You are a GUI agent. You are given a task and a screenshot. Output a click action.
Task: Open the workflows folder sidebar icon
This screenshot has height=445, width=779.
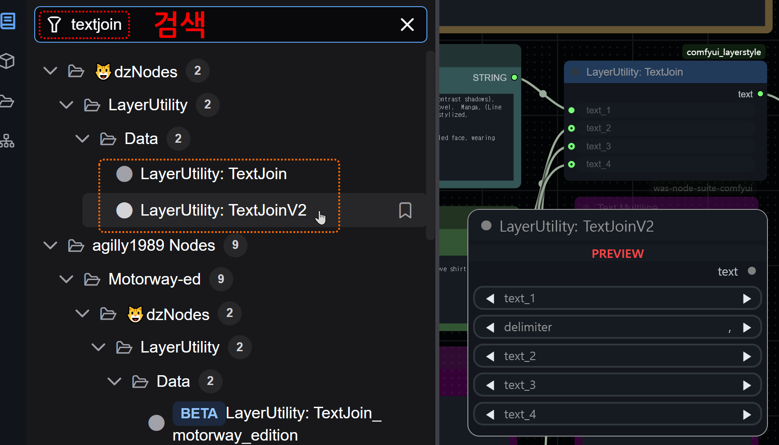click(7, 101)
